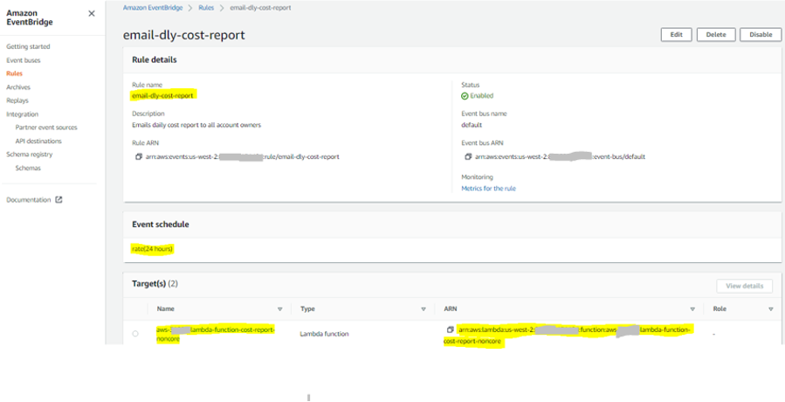Screen dimensions: 785x402
Task: Click the rate(24 hours) schedule text
Action: pos(153,249)
